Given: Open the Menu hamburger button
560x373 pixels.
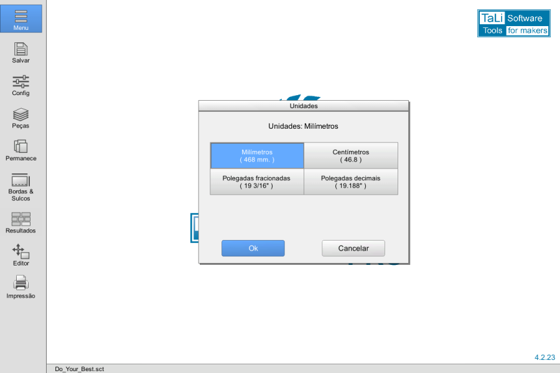Looking at the screenshot, I should 21,19.
